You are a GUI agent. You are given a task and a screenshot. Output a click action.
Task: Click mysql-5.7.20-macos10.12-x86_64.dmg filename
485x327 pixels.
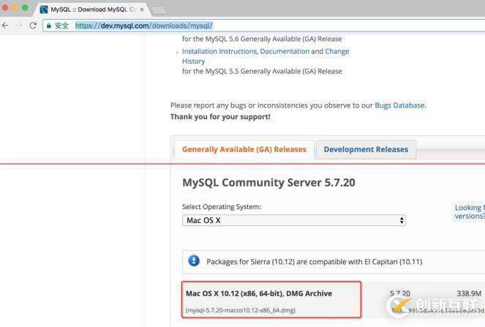241,310
